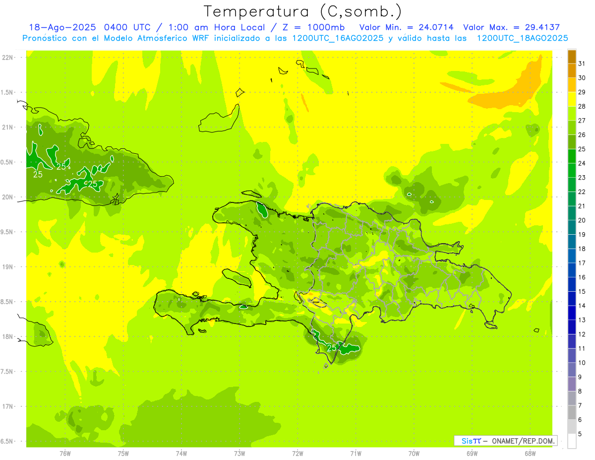Click the orange legend swatch between 30 and 31
Screen dimensions: 595x460
tap(572, 71)
